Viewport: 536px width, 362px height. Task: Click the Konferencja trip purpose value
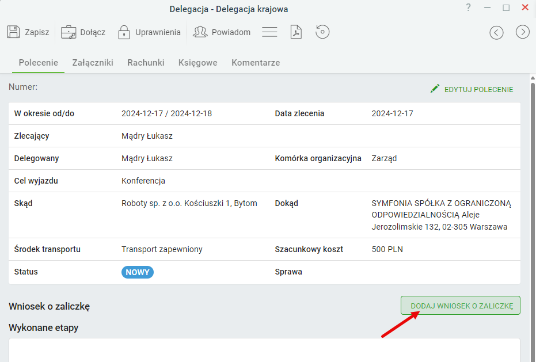143,181
